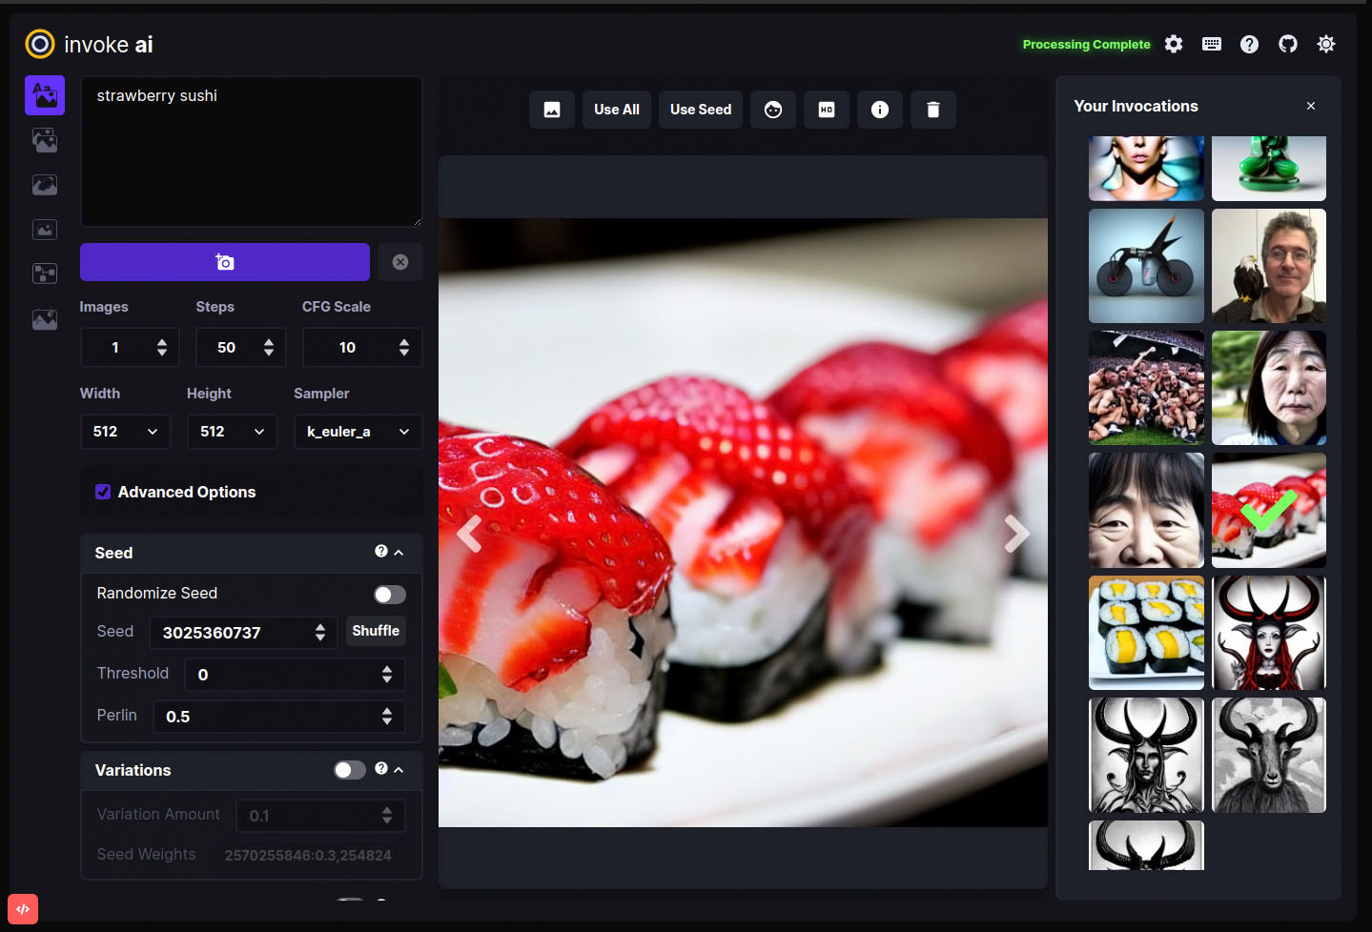Image resolution: width=1372 pixels, height=932 pixels.
Task: Open face restoration options icon
Action: (773, 110)
